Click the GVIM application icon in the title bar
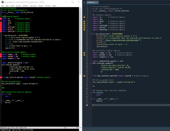This screenshot has width=170, height=131. [x=3, y=2]
